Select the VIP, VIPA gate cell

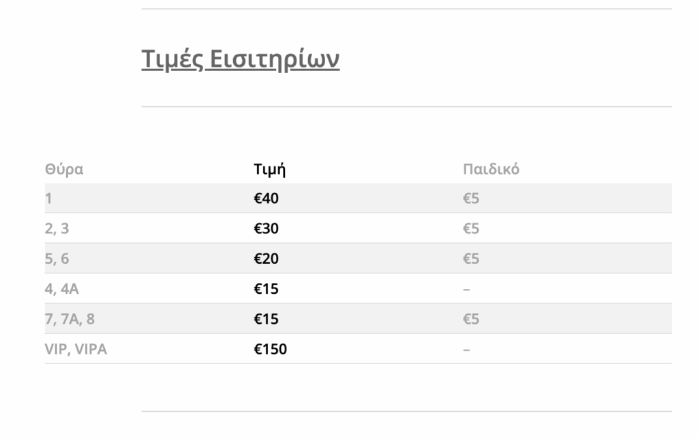click(x=76, y=349)
